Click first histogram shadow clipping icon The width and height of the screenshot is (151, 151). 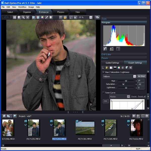[105, 49]
